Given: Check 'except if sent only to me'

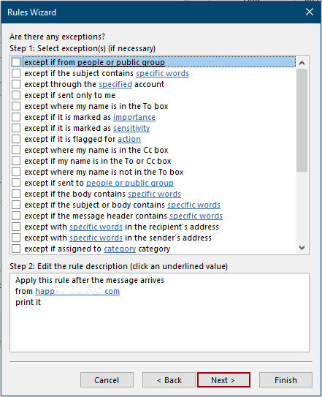Looking at the screenshot, I should point(16,95).
